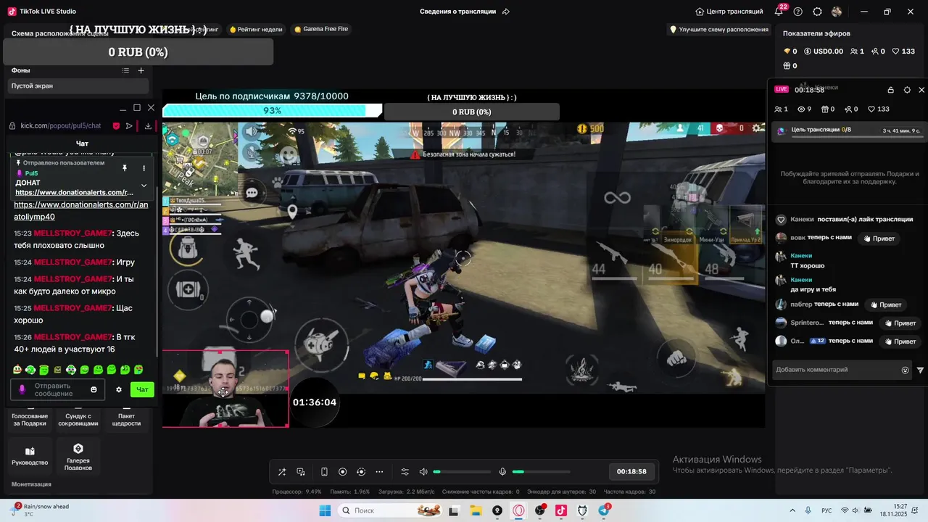Open the clip capture icon in toolbar

pos(361,472)
